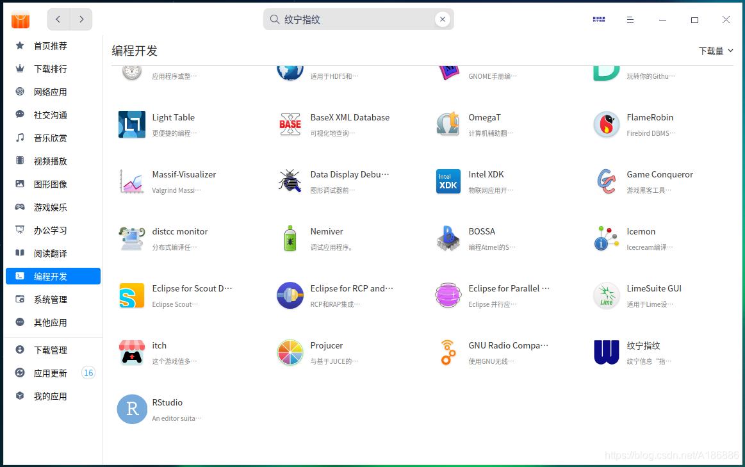Click the 'An editor suita···' description
Screen dimensions: 745x467
click(177, 418)
